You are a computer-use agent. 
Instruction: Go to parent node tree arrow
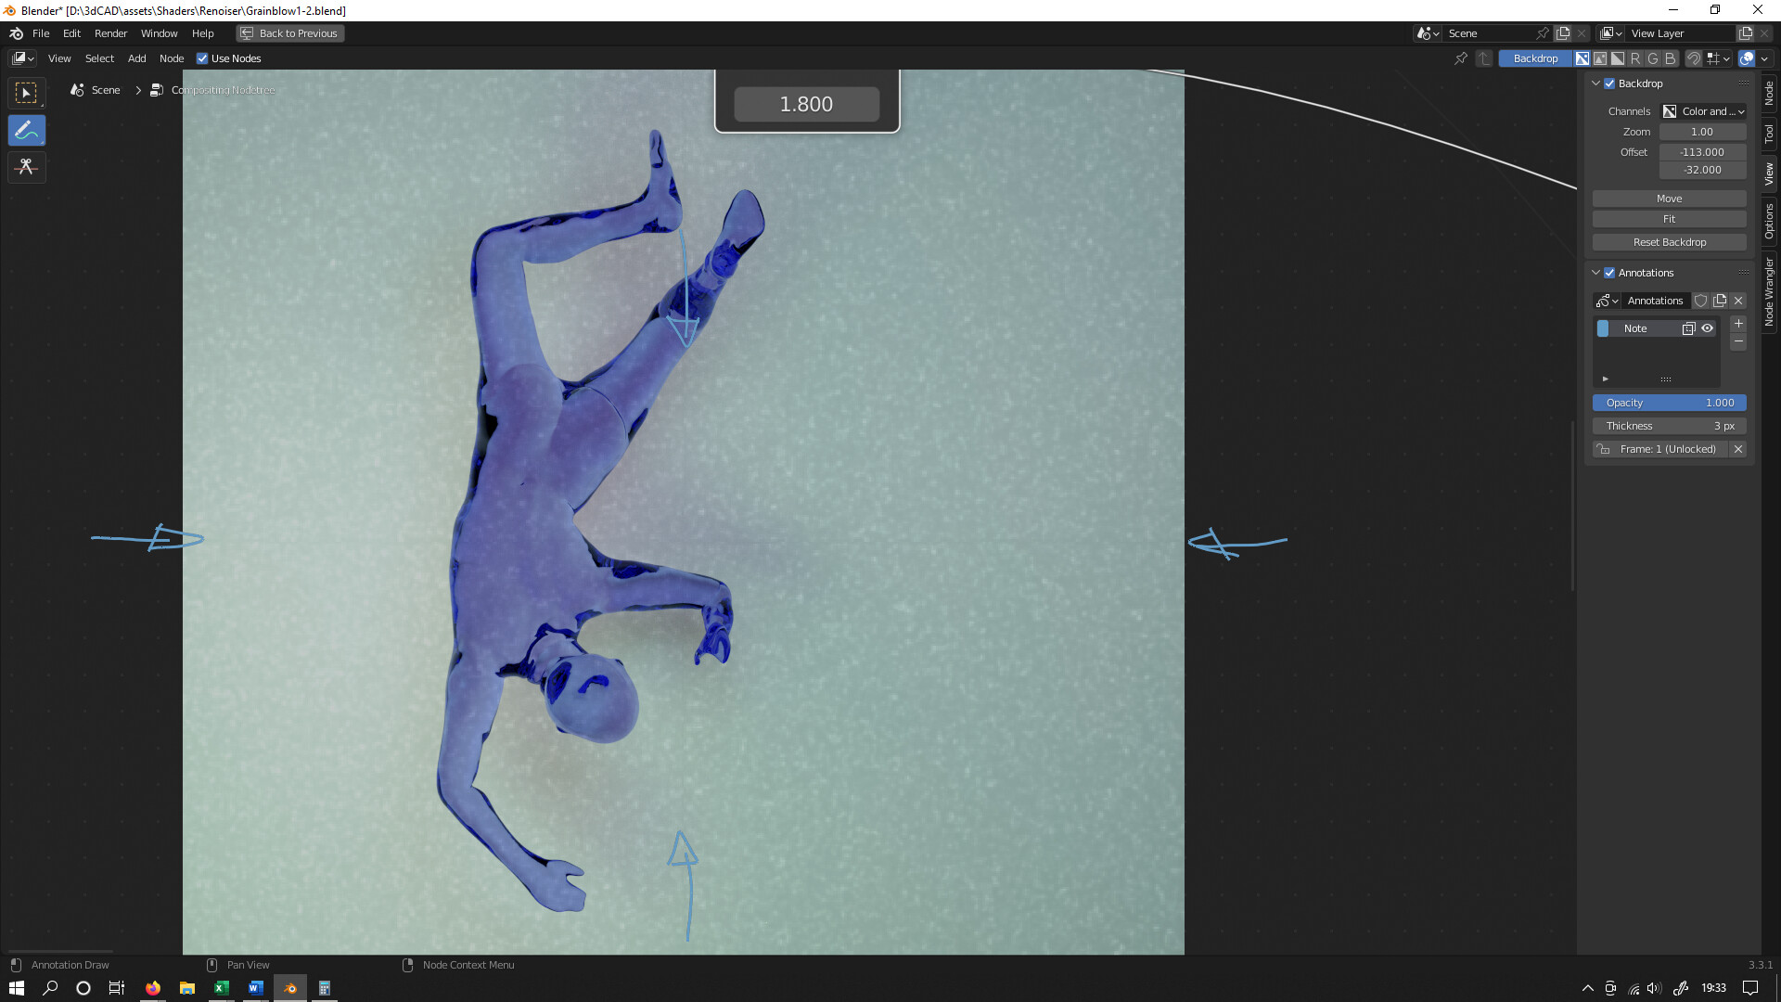pos(1484,58)
